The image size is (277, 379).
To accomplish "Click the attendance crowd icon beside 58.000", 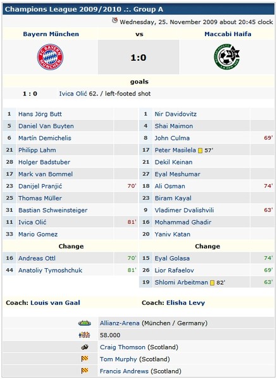I will click(x=85, y=335).
